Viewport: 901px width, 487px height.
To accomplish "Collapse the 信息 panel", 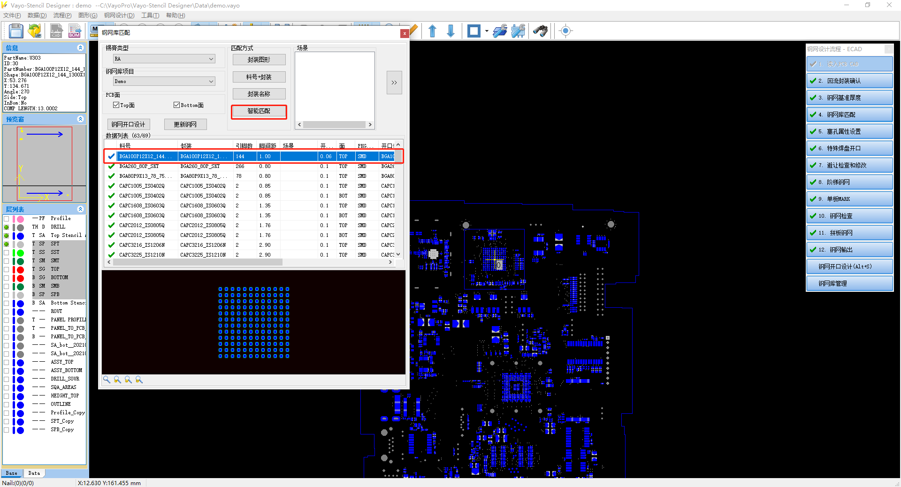I will click(80, 48).
